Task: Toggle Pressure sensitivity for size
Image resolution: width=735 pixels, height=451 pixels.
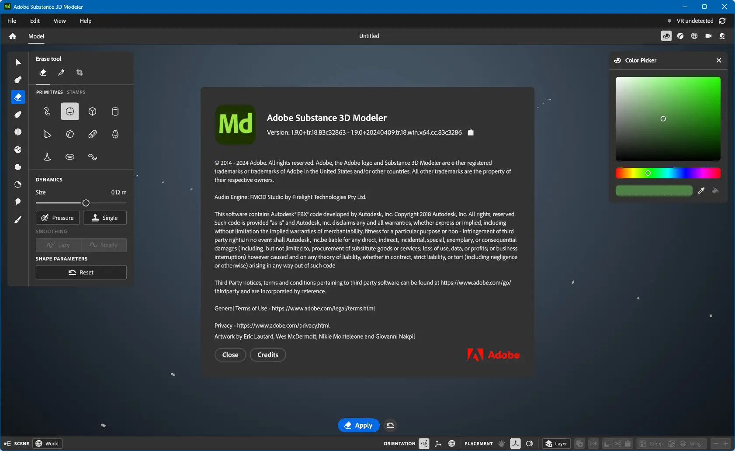Action: click(58, 218)
